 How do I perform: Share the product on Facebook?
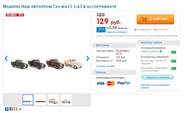11,109
